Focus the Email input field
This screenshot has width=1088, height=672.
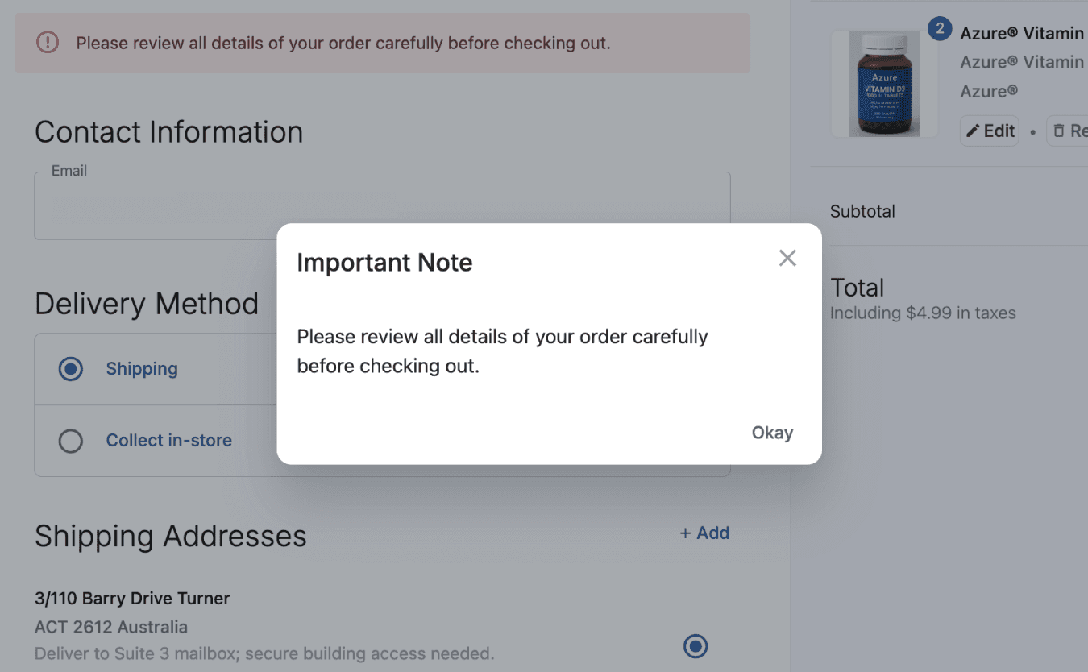[382, 206]
